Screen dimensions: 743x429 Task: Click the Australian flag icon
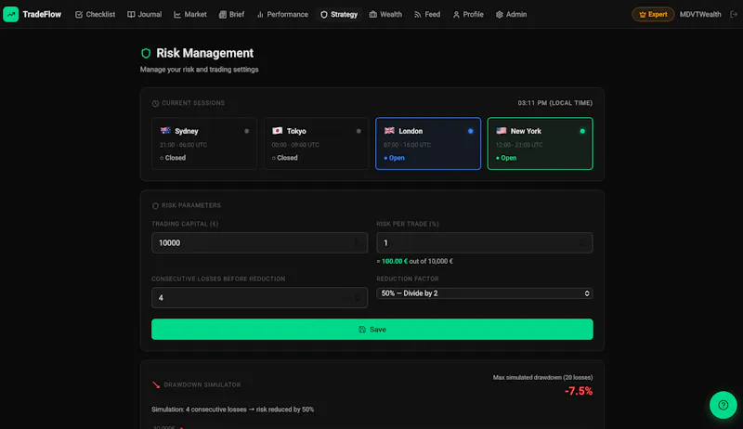click(165, 131)
